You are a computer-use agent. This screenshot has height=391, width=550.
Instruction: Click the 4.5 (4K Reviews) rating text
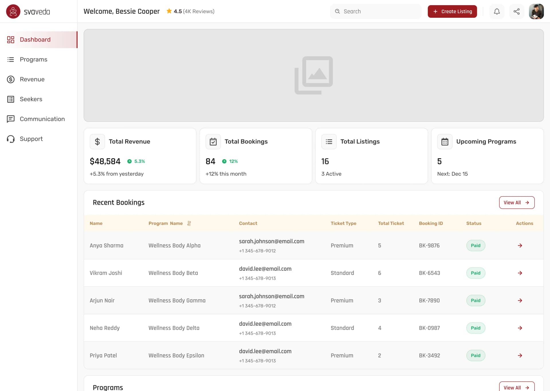pyautogui.click(x=194, y=11)
